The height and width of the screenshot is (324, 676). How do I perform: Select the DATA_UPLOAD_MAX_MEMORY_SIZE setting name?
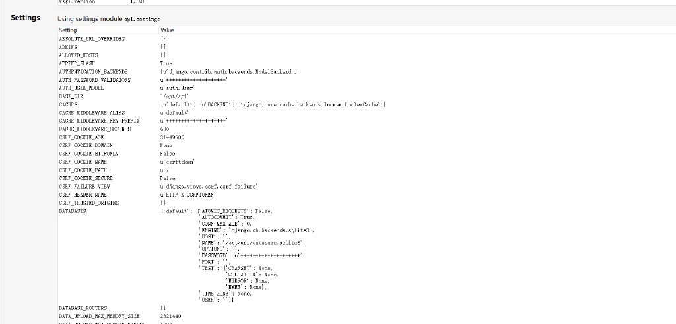[x=99, y=316]
